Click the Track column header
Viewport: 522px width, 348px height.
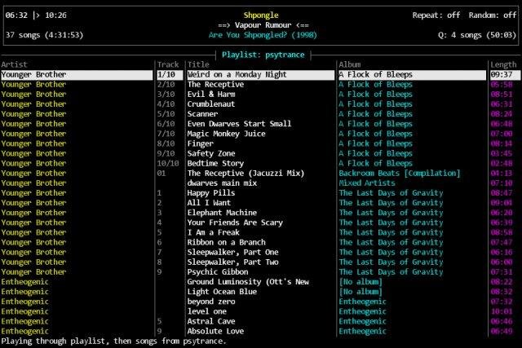point(168,64)
